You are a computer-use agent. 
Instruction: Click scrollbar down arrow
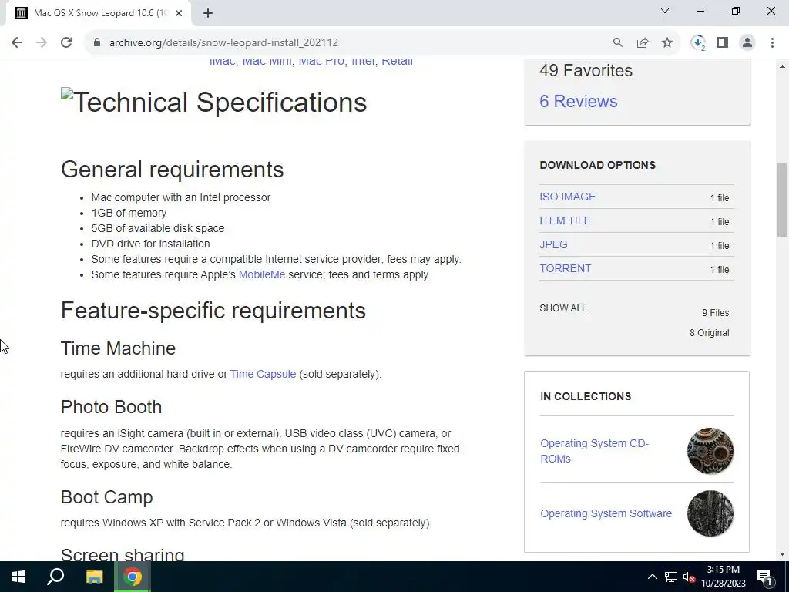pyautogui.click(x=782, y=554)
